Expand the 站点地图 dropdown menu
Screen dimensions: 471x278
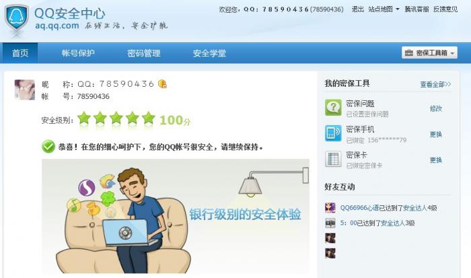(384, 9)
